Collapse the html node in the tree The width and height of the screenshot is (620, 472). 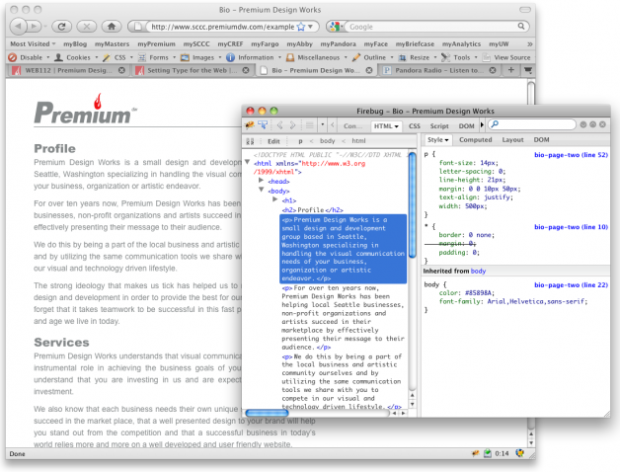point(248,162)
